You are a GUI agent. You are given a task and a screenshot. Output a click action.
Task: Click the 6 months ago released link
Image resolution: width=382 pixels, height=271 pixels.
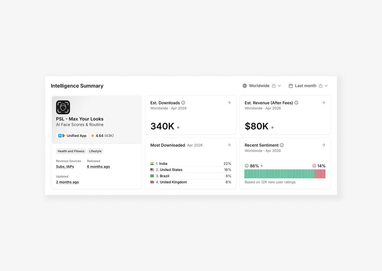[98, 167]
